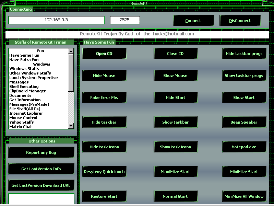Pick the Matrix Chat list item
Image resolution: width=274 pixels, height=206 pixels.
[x=21, y=127]
